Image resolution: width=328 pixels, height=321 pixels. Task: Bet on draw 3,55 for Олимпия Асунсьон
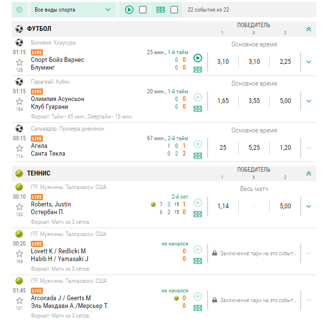point(254,101)
